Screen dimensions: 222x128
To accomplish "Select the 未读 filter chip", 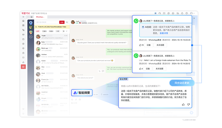I will click(58, 31).
